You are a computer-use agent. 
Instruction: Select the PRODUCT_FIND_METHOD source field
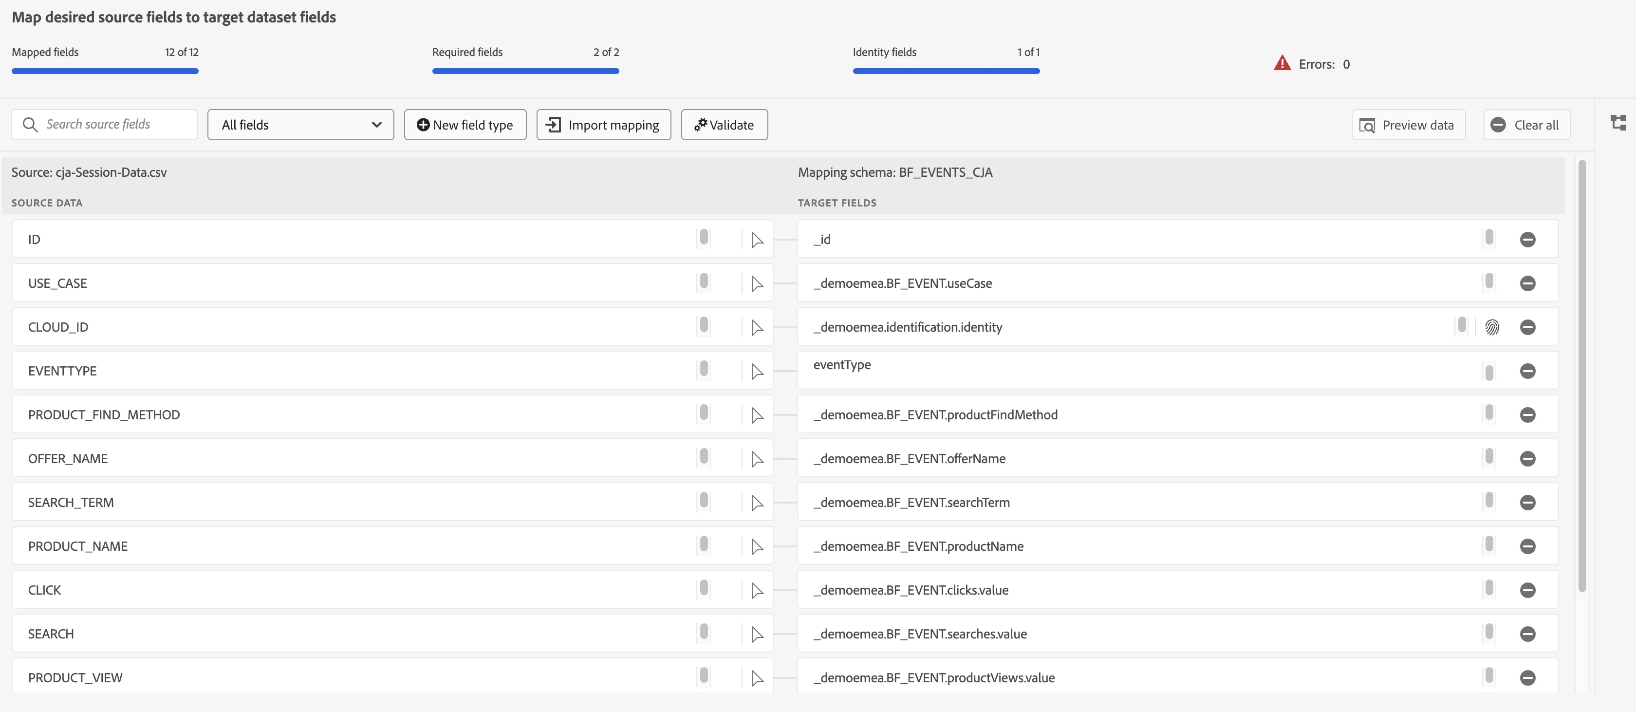[x=392, y=415]
